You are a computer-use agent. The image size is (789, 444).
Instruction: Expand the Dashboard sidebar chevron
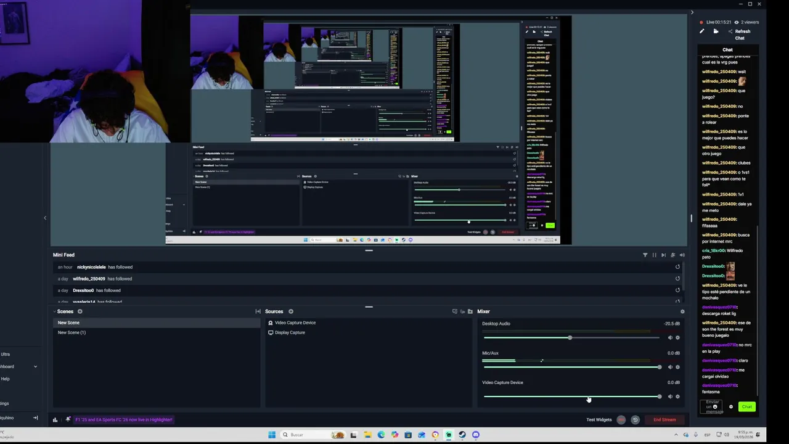click(35, 366)
